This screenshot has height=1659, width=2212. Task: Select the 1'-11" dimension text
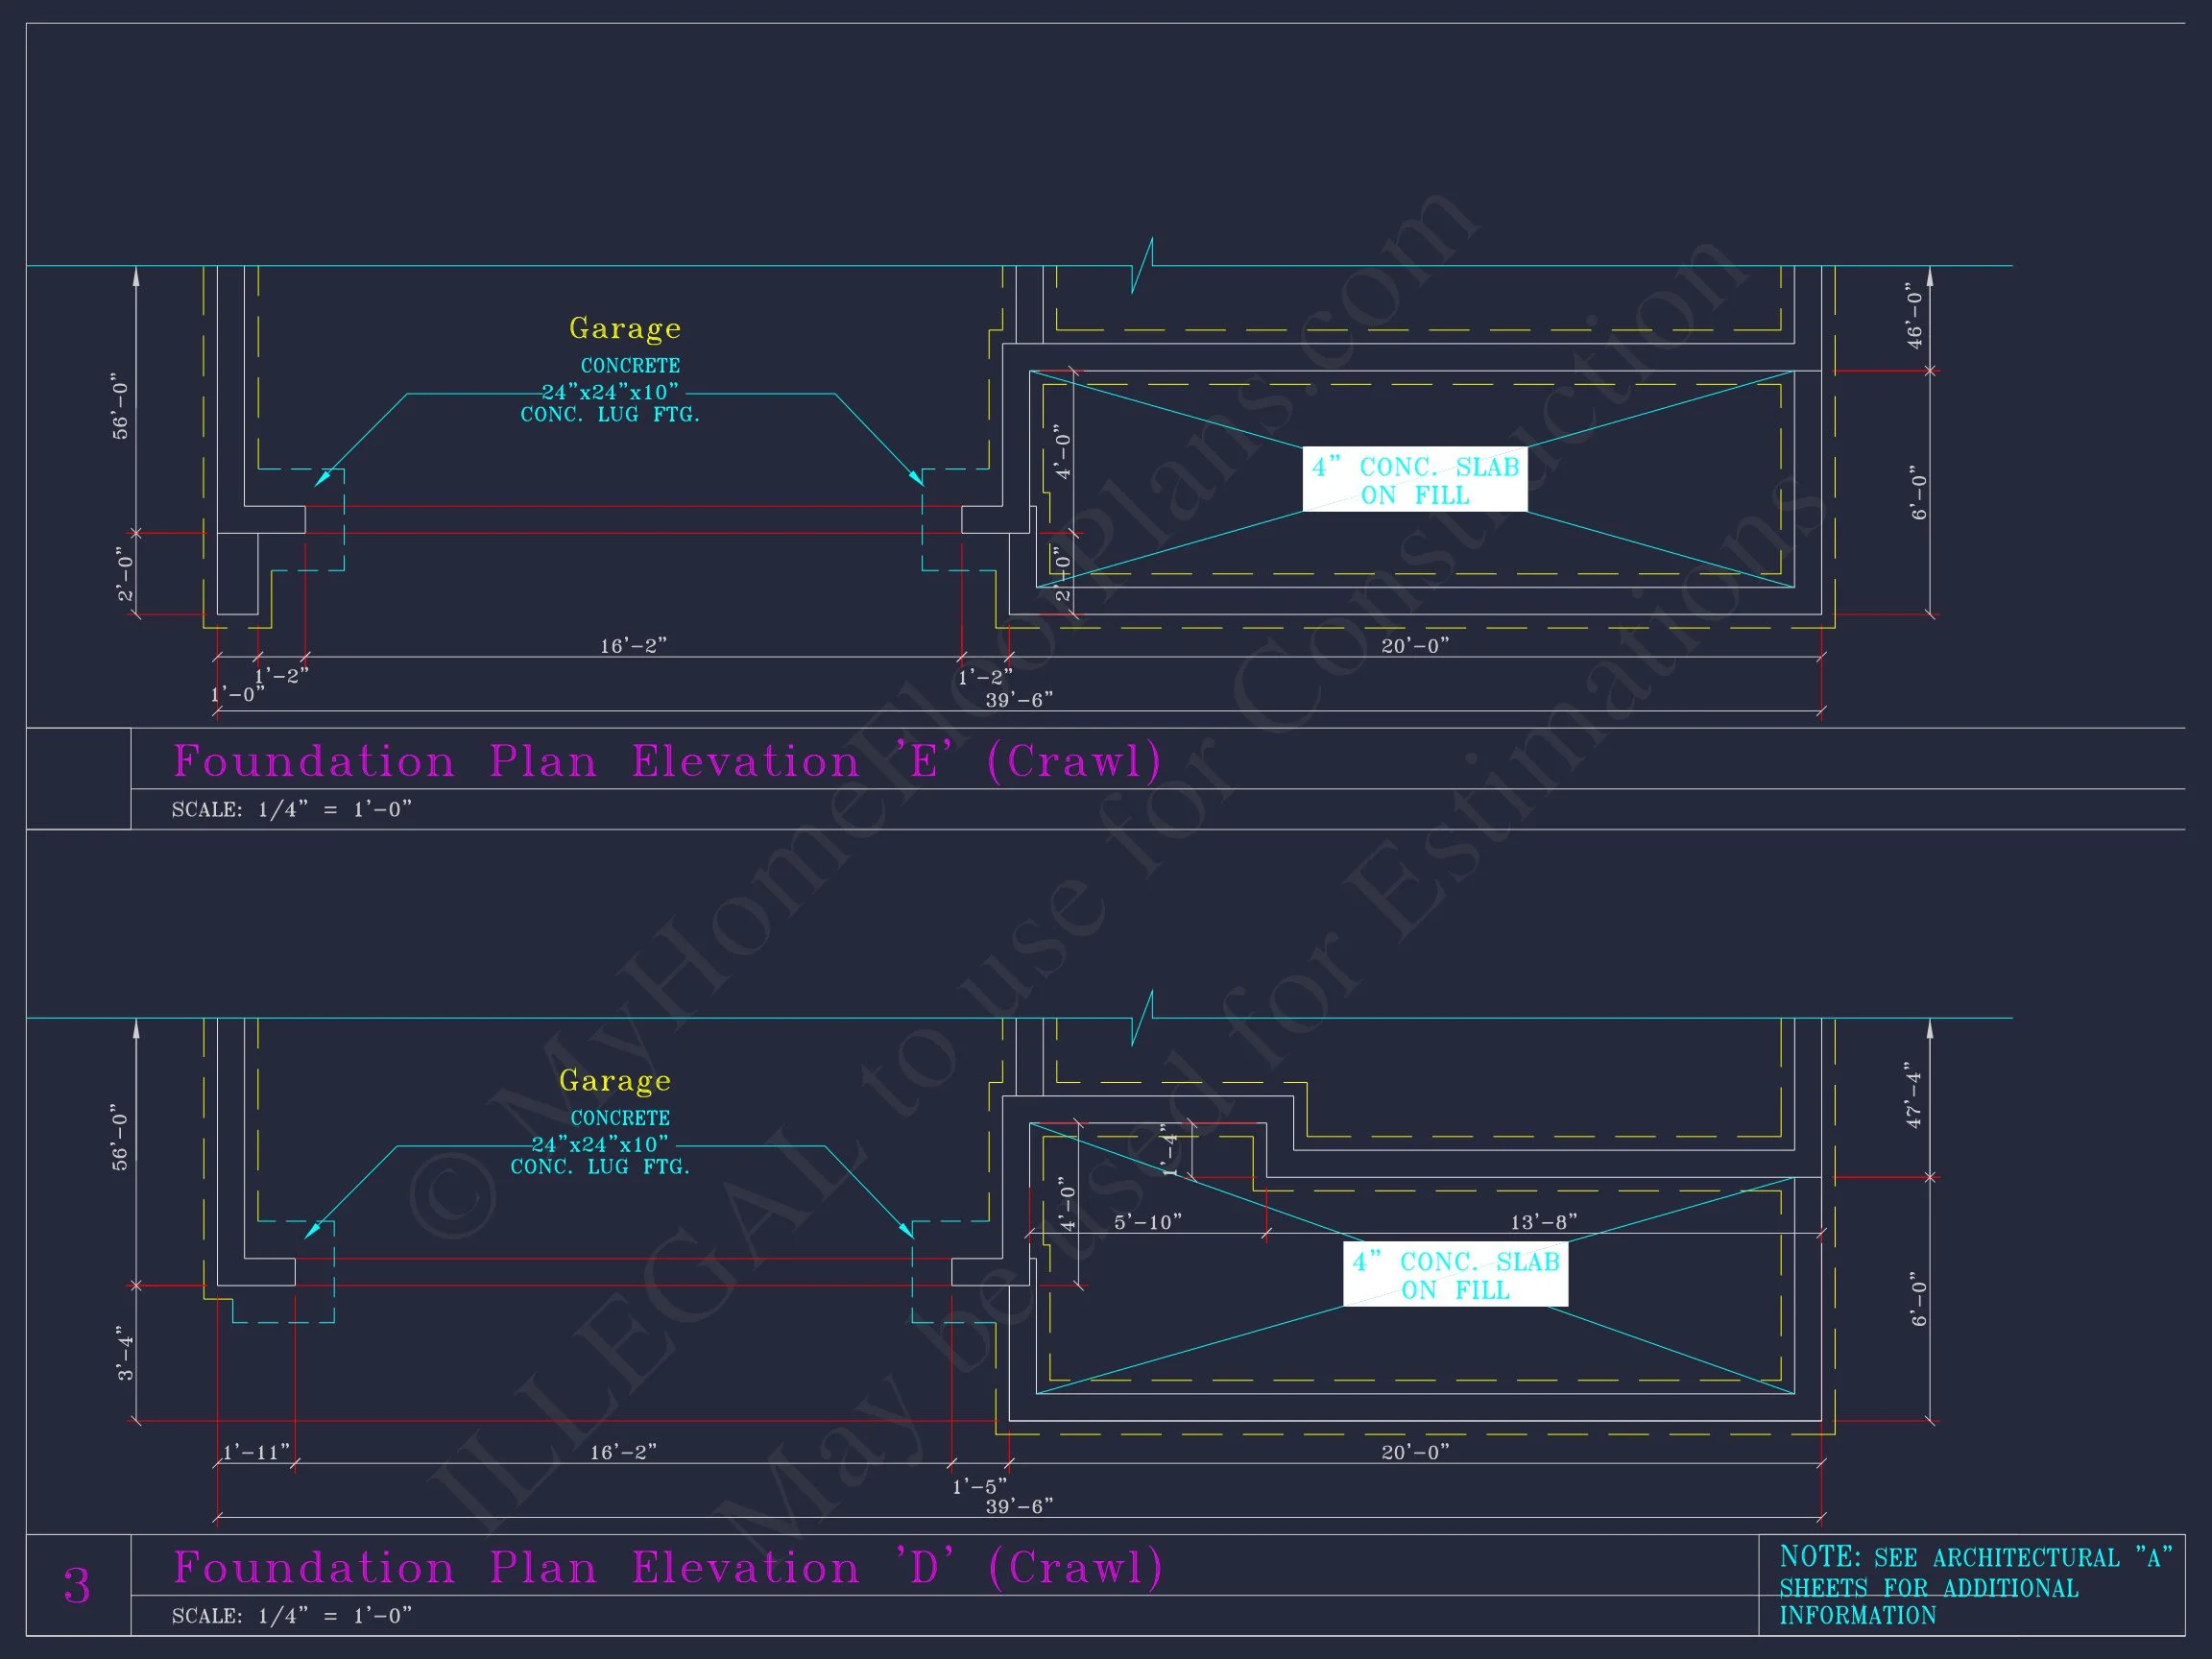[256, 1452]
